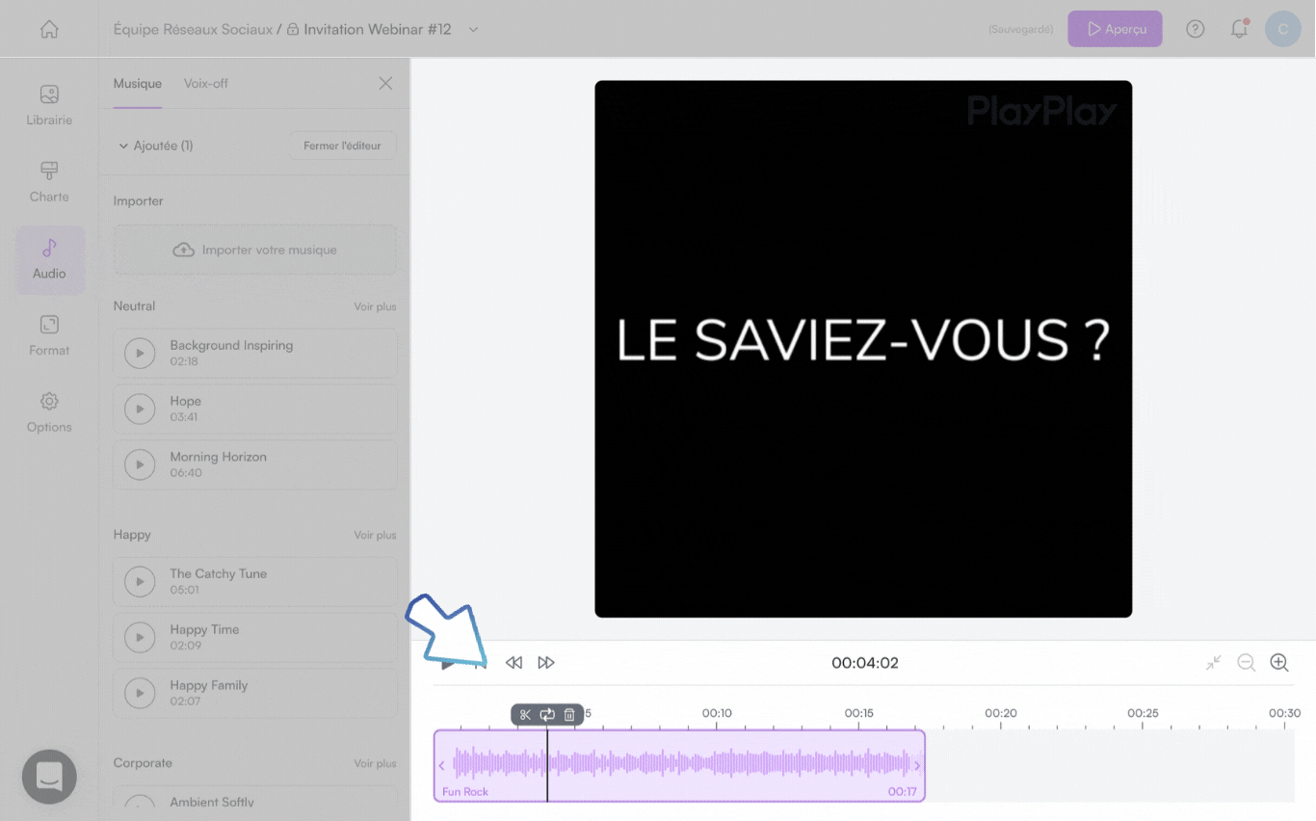The height and width of the screenshot is (821, 1316).
Task: Fast forward with the double-right arrows
Action: (x=546, y=663)
